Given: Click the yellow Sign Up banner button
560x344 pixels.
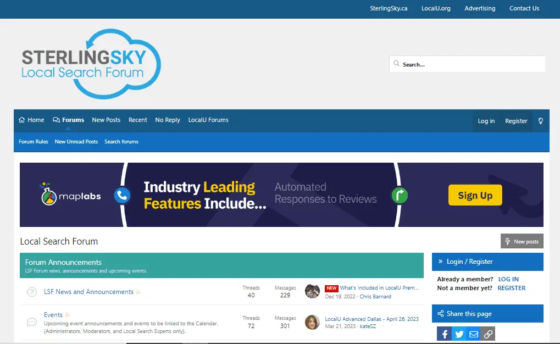Looking at the screenshot, I should (475, 195).
